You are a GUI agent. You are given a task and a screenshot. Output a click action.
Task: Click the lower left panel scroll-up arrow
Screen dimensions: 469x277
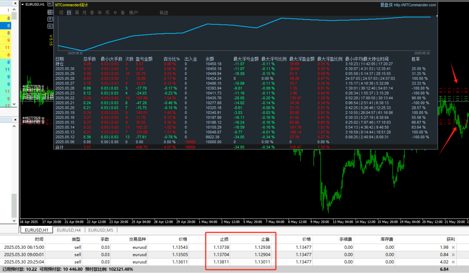click(x=14, y=126)
